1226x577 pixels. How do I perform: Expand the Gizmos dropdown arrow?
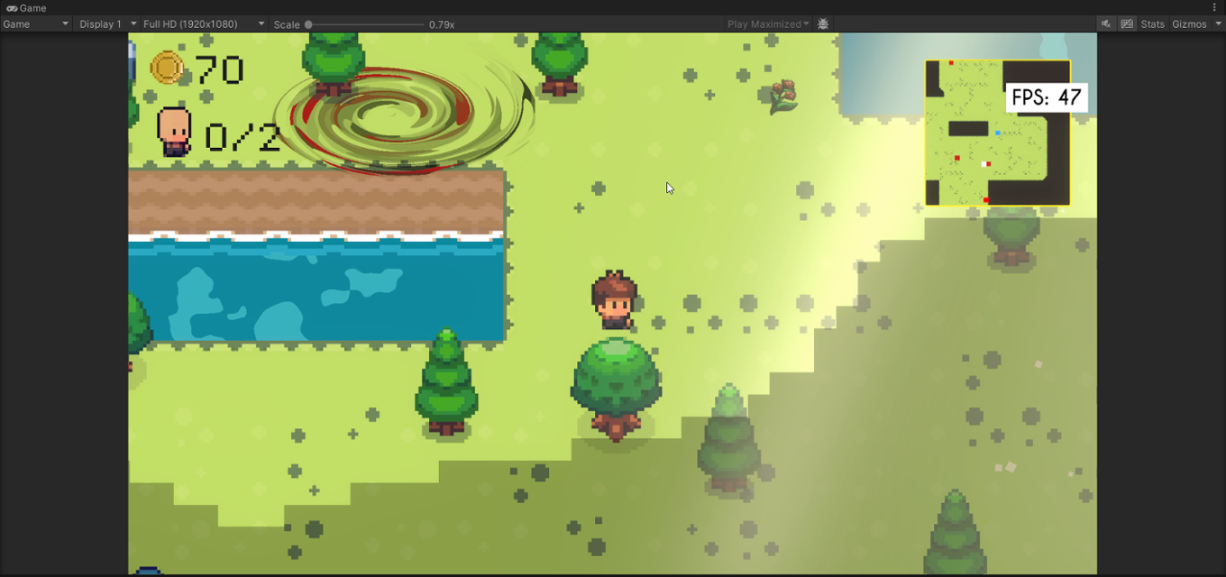tap(1218, 24)
